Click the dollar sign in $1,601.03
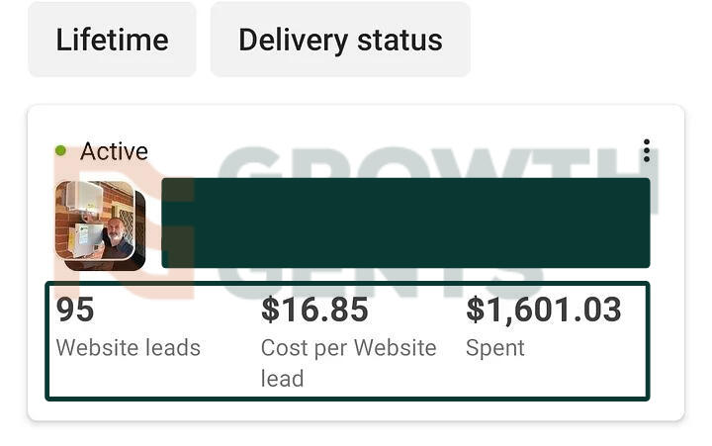The image size is (712, 446). (476, 311)
